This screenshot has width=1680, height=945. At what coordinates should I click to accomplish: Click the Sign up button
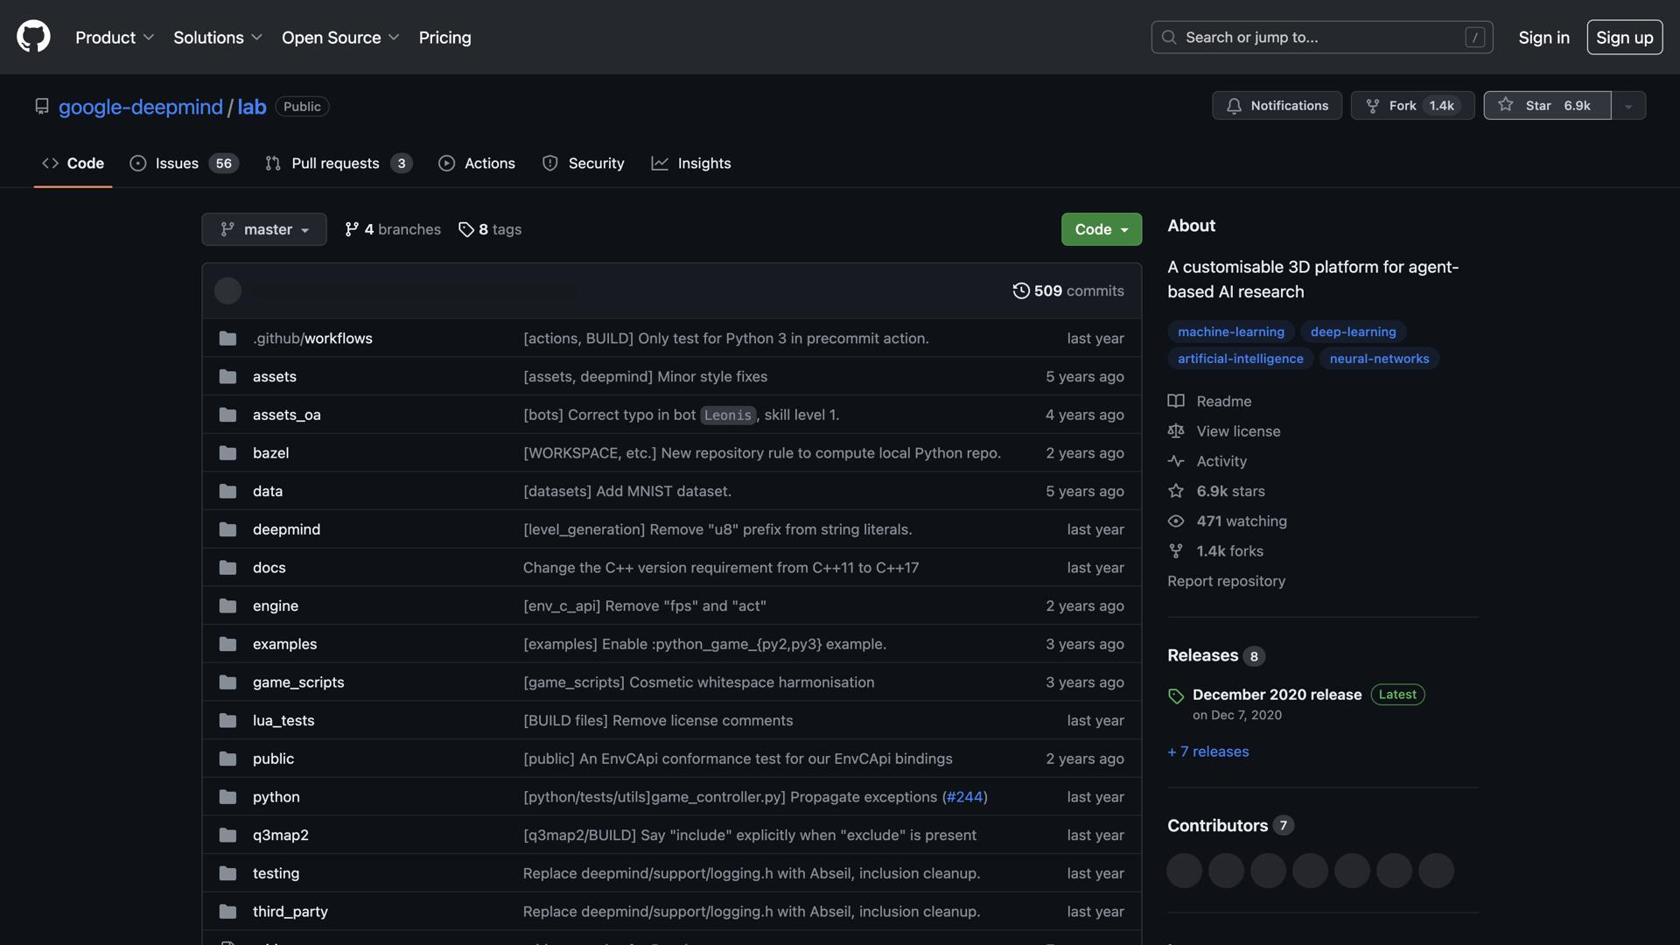click(x=1624, y=37)
